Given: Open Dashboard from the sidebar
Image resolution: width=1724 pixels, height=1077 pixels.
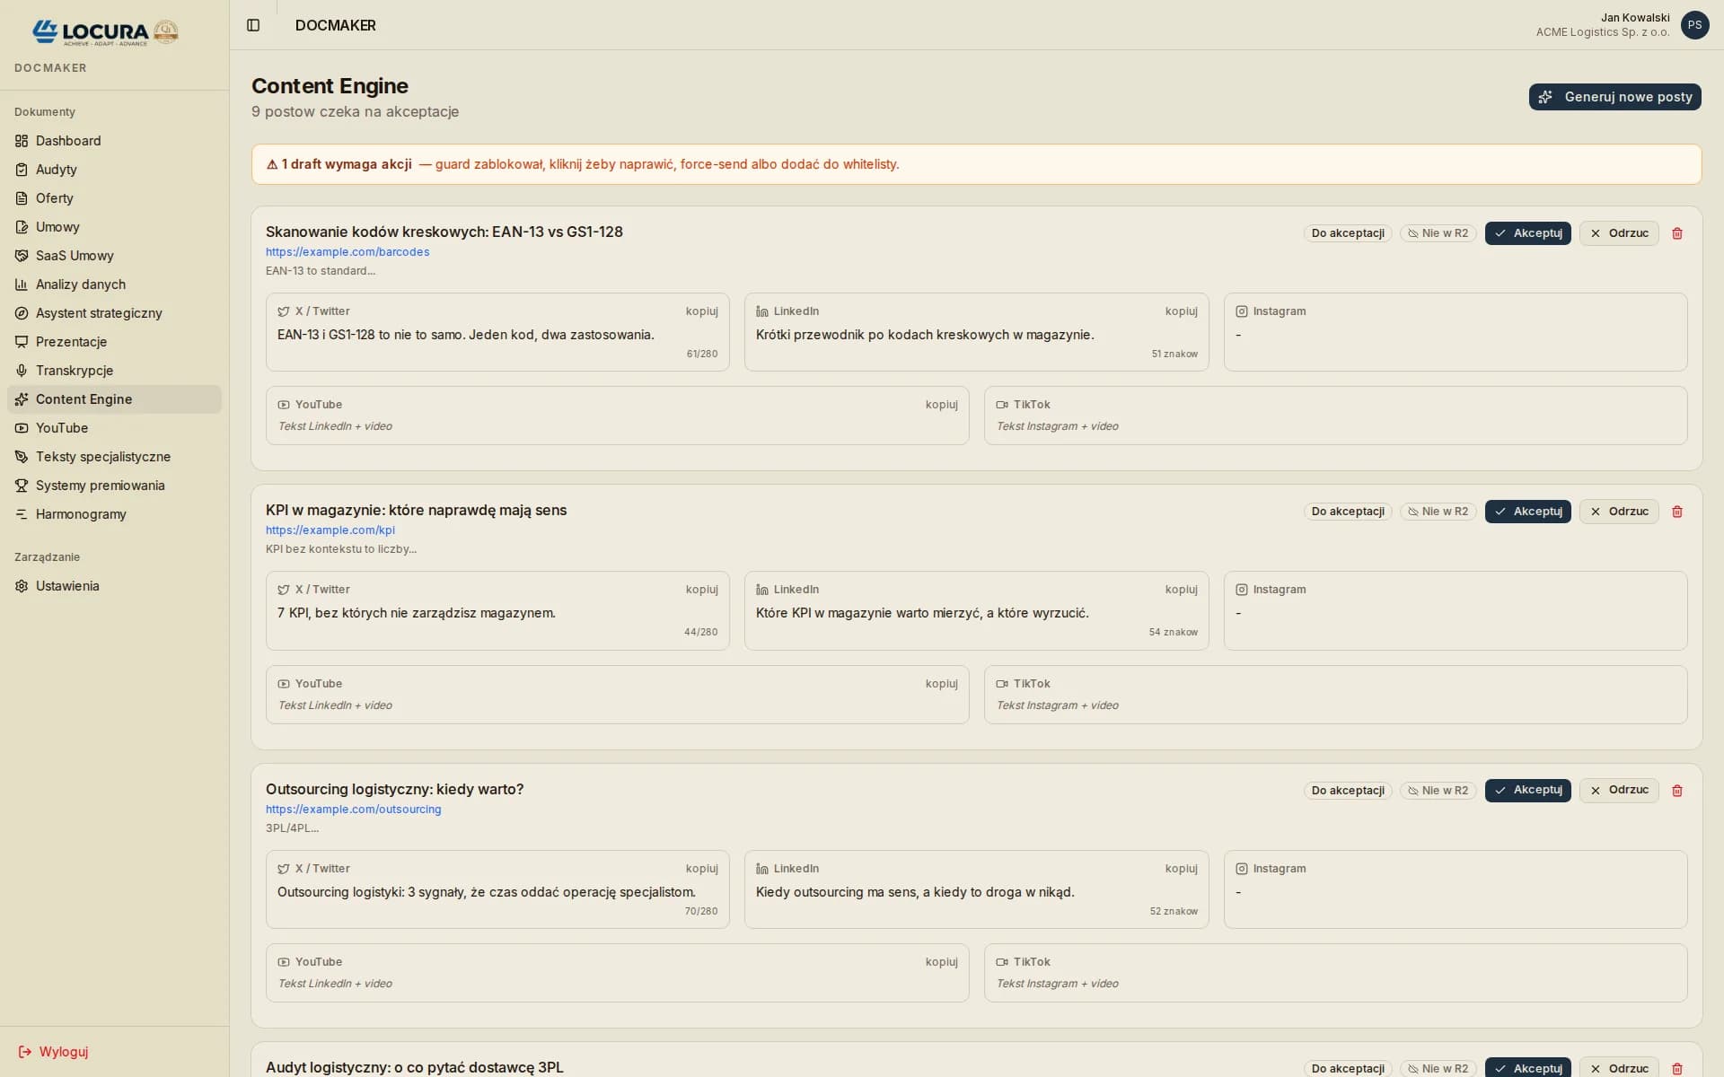Looking at the screenshot, I should coord(67,140).
